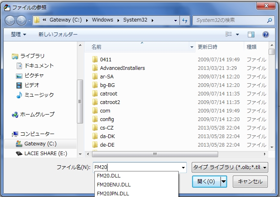Change the view with the view icon
280x197 pixels.
pos(229,34)
